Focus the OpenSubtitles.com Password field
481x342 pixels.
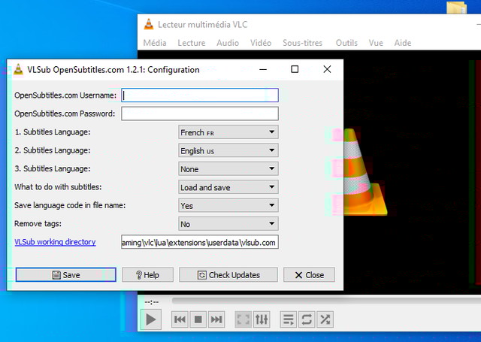click(x=200, y=113)
